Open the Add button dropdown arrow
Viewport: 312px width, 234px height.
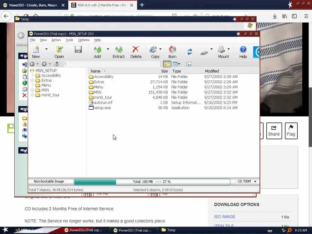click(x=108, y=49)
